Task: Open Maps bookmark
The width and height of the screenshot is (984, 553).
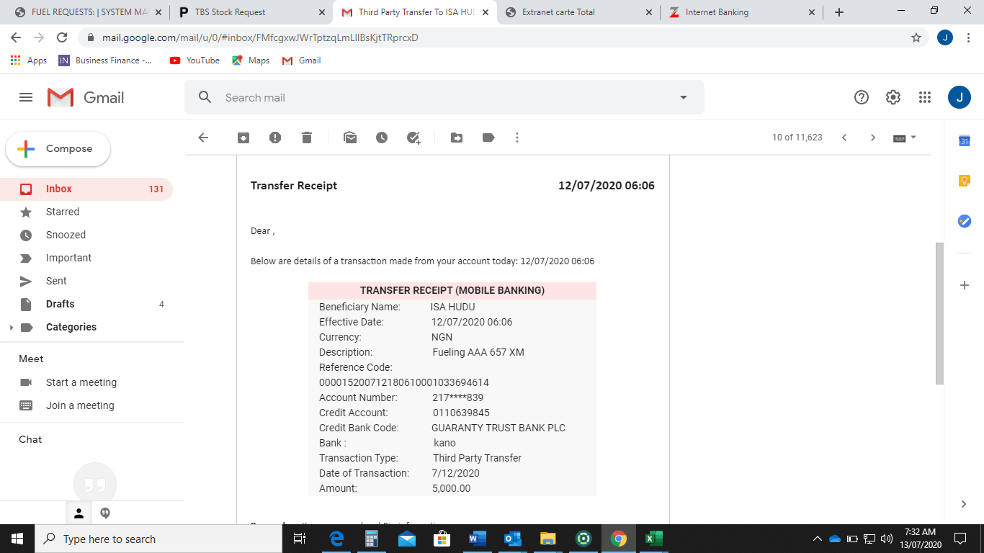Action: [251, 60]
